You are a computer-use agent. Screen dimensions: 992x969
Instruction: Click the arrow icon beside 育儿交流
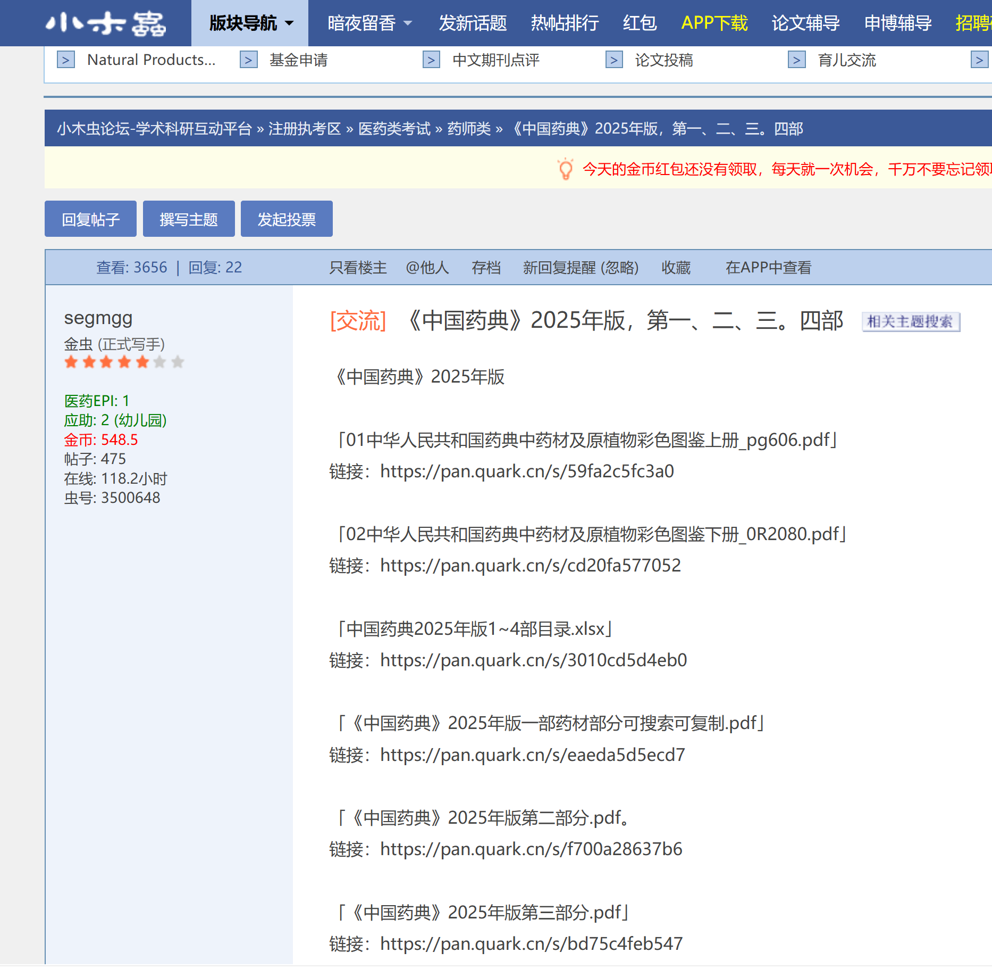tap(796, 60)
